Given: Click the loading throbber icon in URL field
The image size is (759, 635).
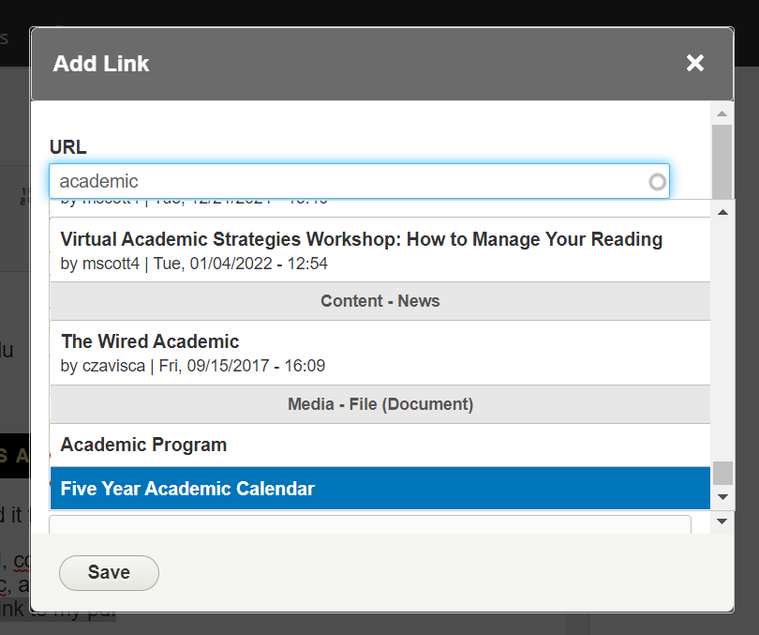Looking at the screenshot, I should pos(658,182).
